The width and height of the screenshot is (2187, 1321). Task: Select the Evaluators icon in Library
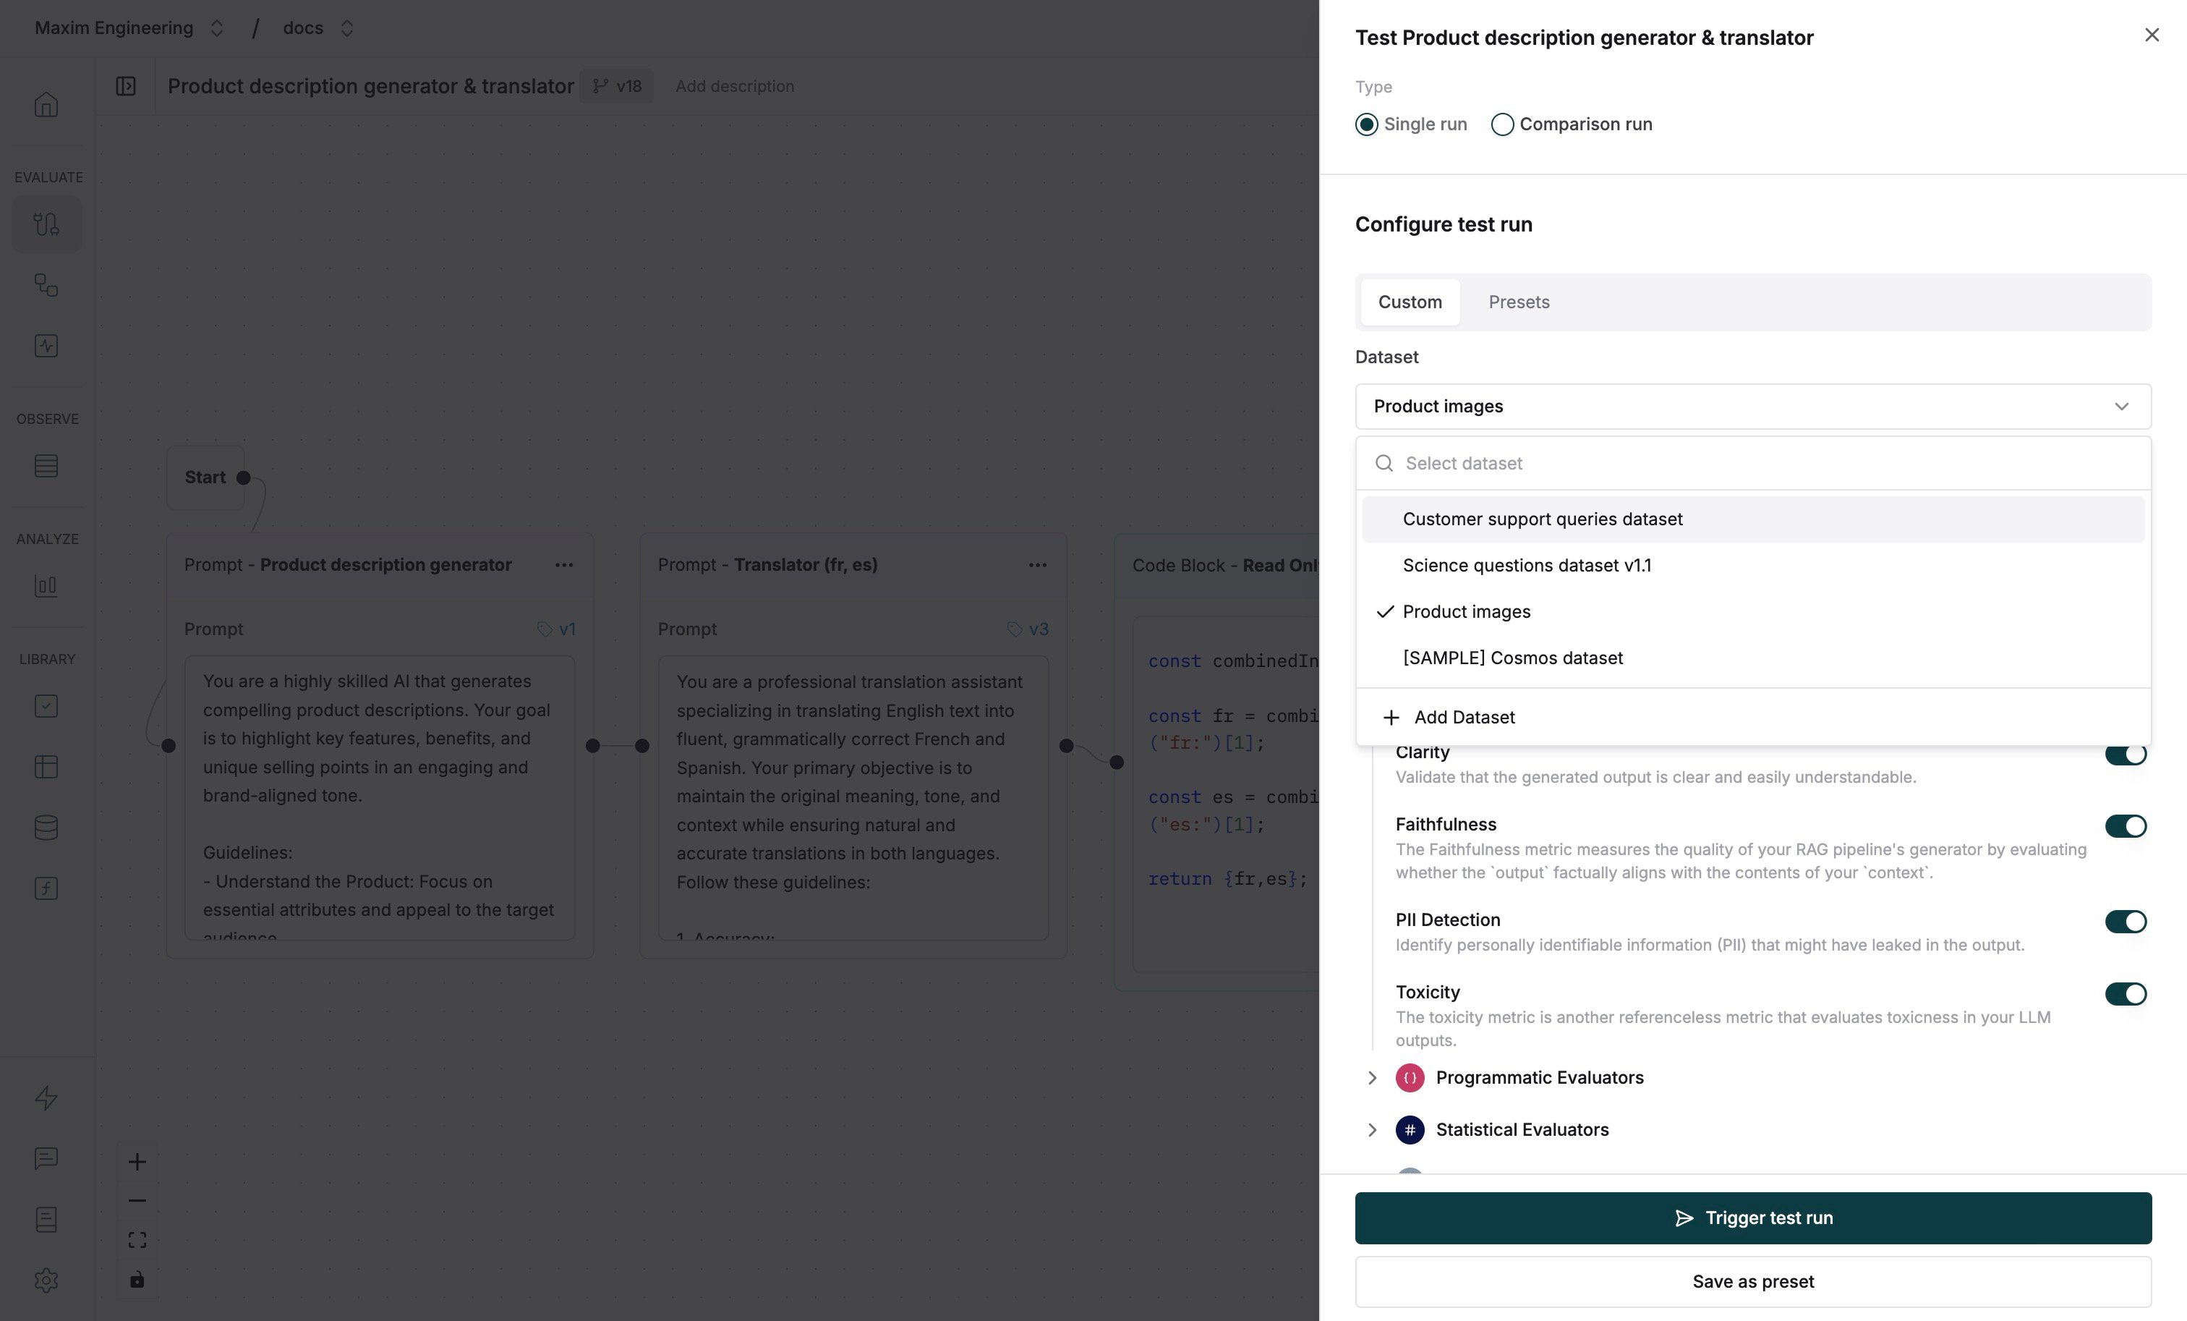click(46, 706)
